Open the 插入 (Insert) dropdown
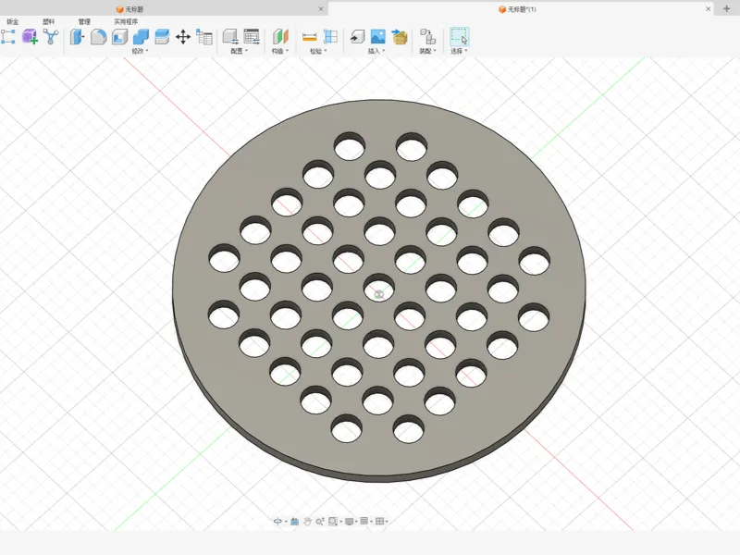740x555 pixels. 376,51
